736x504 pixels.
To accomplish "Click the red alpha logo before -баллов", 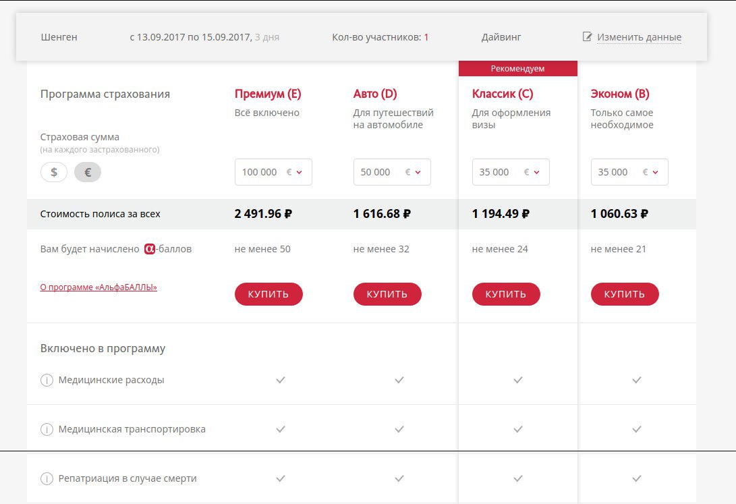I will (x=150, y=249).
